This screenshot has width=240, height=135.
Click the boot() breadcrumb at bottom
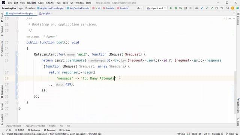tap(52, 126)
